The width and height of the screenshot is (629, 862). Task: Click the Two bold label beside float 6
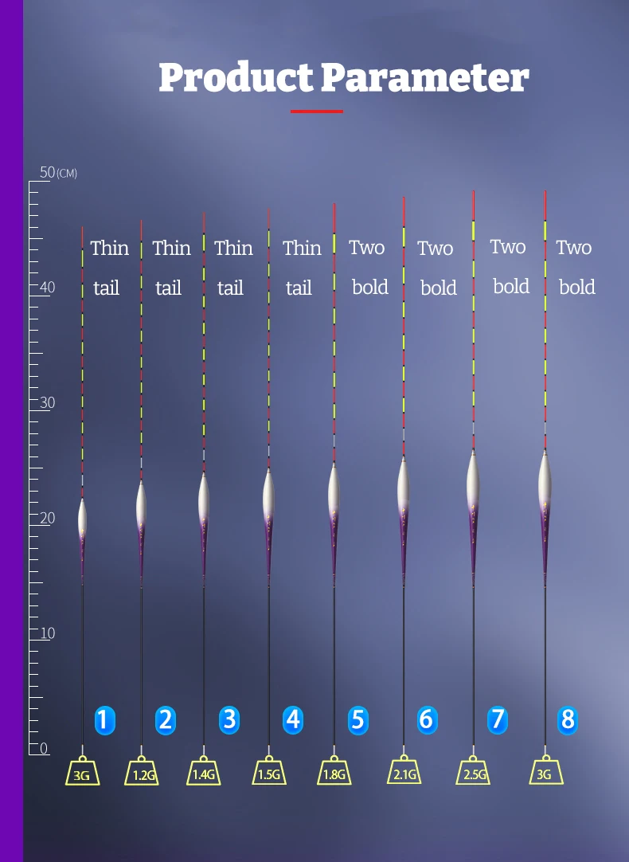[437, 268]
